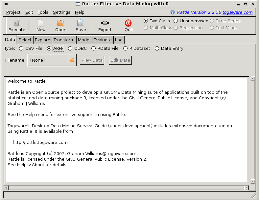Switch to the Transform tab
This screenshot has height=200, width=259.
point(64,40)
